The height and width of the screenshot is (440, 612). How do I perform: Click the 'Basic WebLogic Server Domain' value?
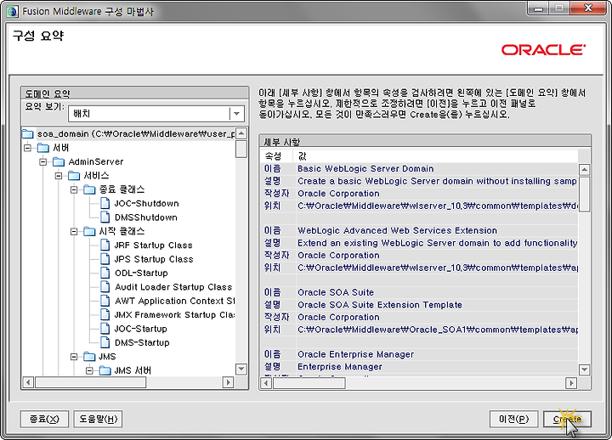pos(365,168)
